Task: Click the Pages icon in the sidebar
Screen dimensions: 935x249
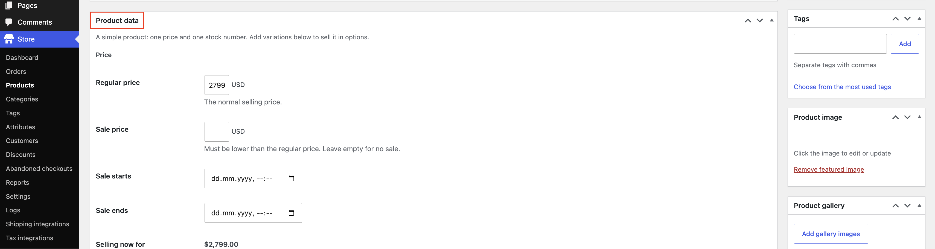Action: click(x=9, y=5)
